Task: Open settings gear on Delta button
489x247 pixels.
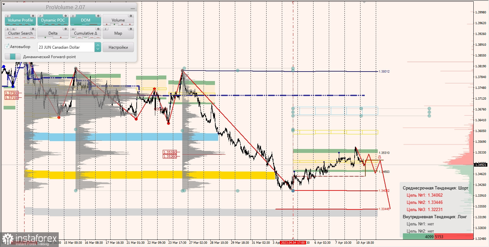Action: click(65, 29)
